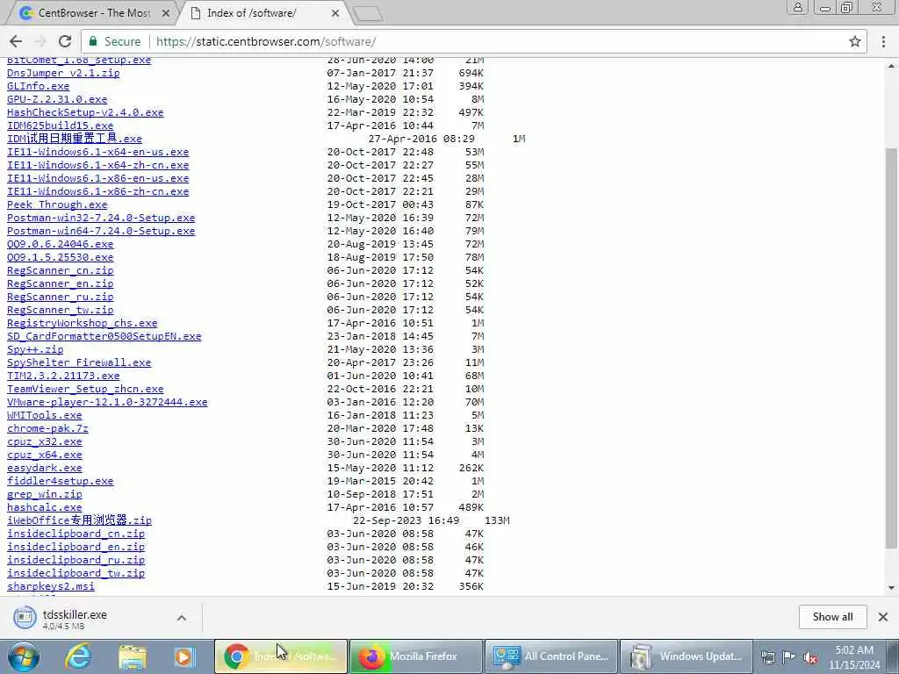899x674 pixels.
Task: Click insideclipboard_ru.zip link
Action: click(76, 561)
